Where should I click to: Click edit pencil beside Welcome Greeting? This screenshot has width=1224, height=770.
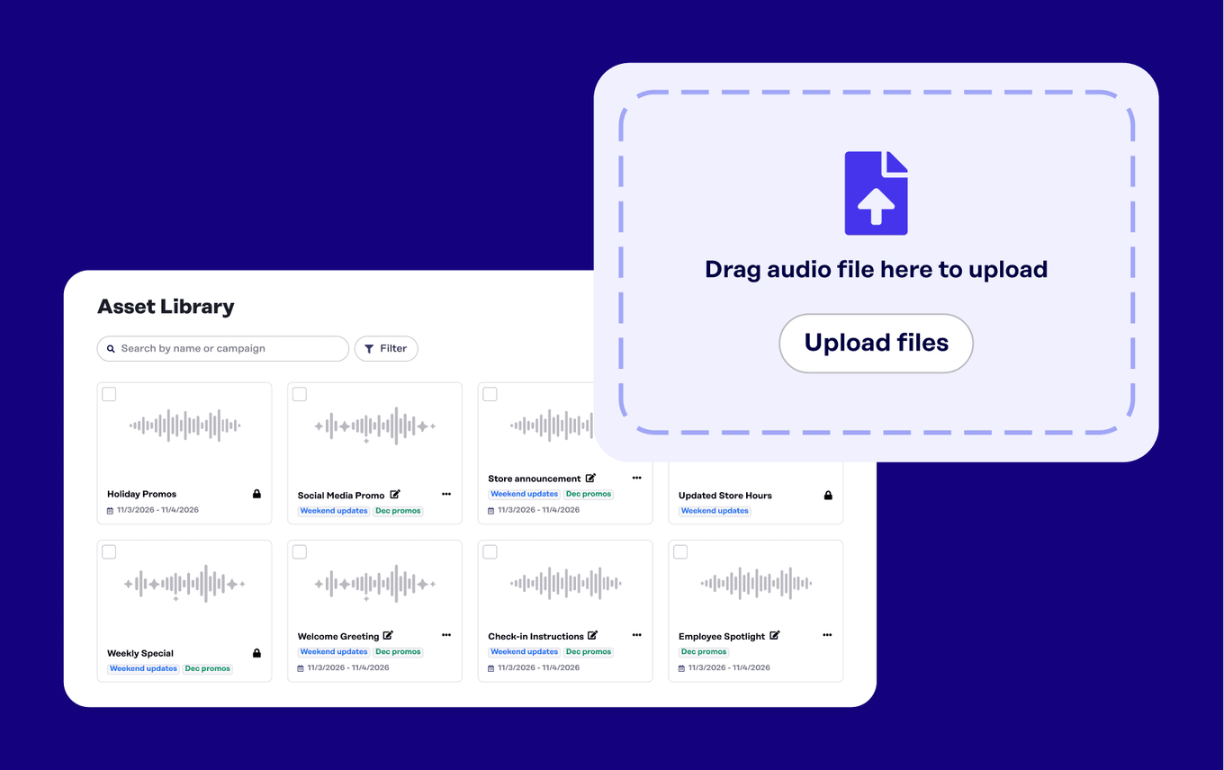[388, 635]
